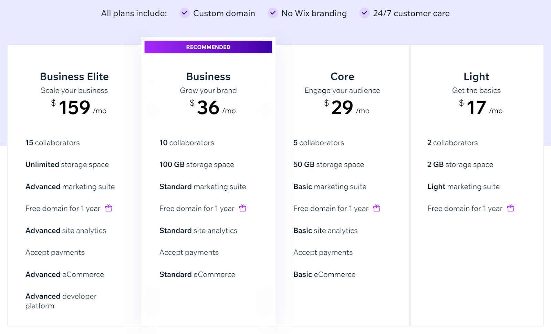Click the gift icon in Business plan
This screenshot has height=334, width=551.
[242, 208]
